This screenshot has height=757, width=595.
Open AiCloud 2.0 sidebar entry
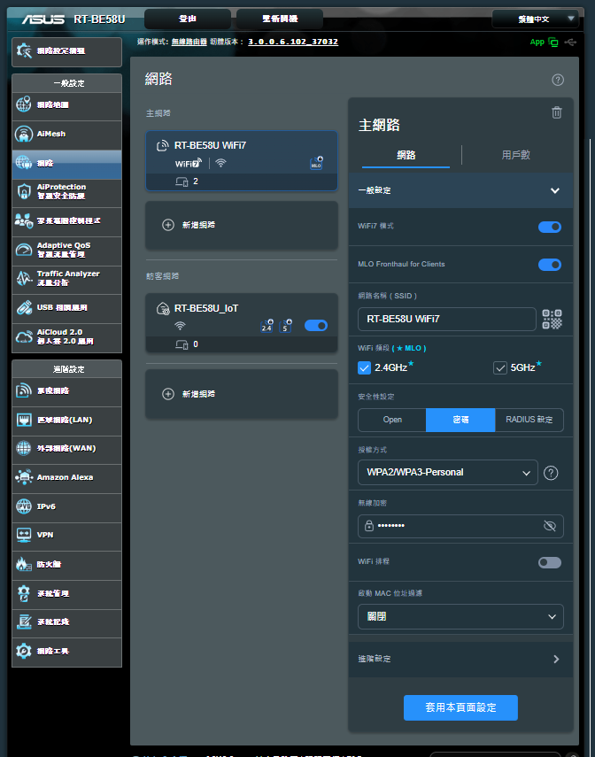[x=66, y=337]
